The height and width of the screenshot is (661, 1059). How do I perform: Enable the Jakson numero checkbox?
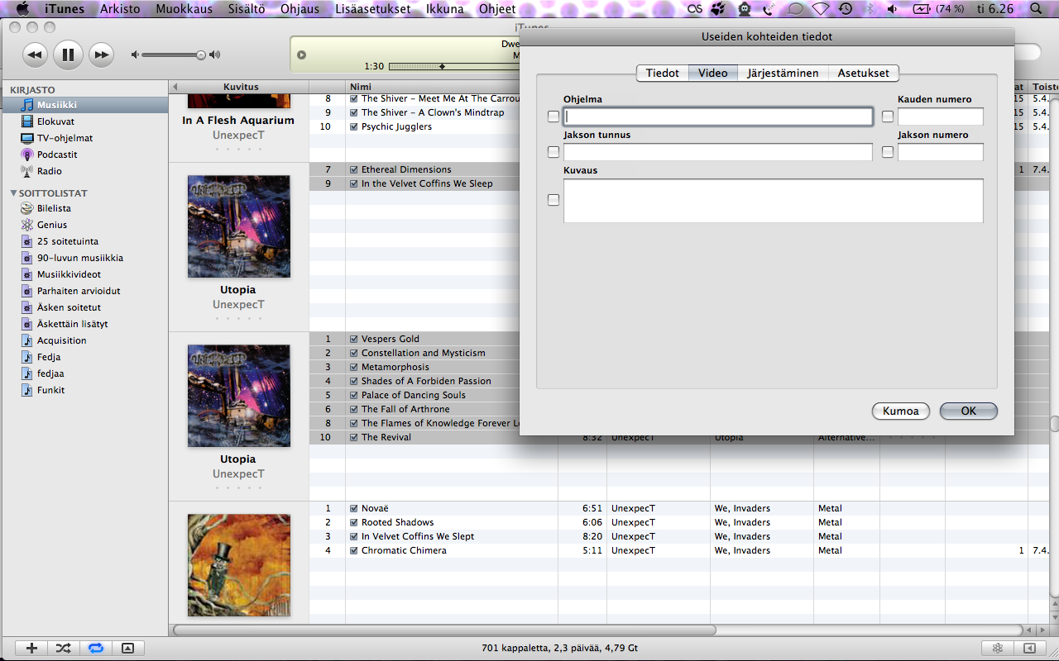[888, 152]
